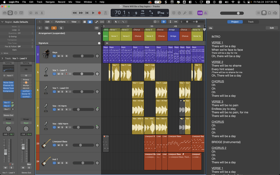
Task: Click the add track plus button
Action: pos(39,28)
